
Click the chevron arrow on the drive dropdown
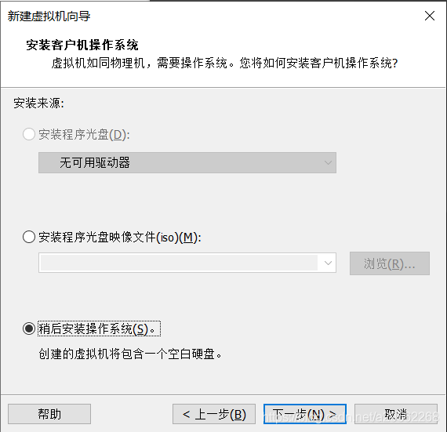(x=328, y=163)
